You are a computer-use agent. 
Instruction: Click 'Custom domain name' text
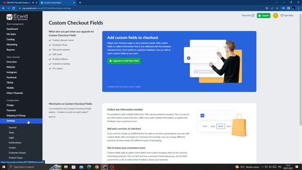click(63, 40)
